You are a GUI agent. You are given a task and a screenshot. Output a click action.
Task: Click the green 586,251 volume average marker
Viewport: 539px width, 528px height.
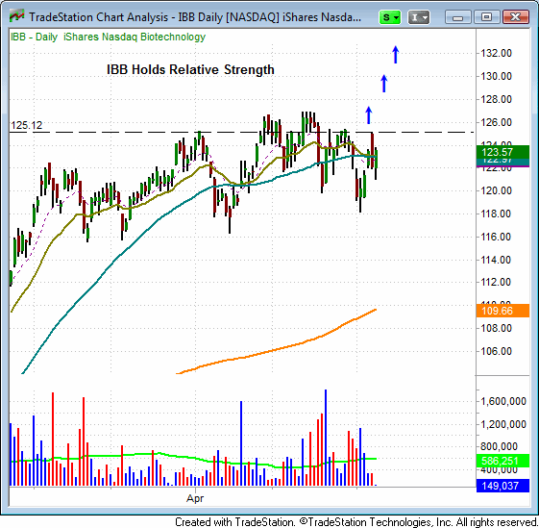(x=502, y=461)
